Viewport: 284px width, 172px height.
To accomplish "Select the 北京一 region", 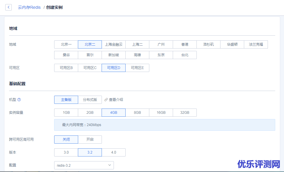I will pyautogui.click(x=66, y=44).
